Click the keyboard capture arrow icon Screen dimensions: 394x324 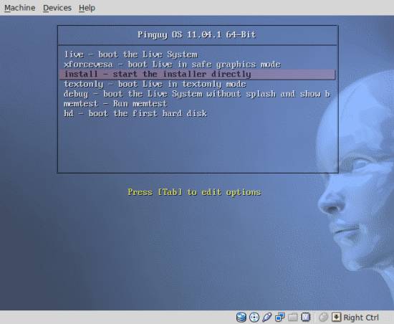pos(336,318)
